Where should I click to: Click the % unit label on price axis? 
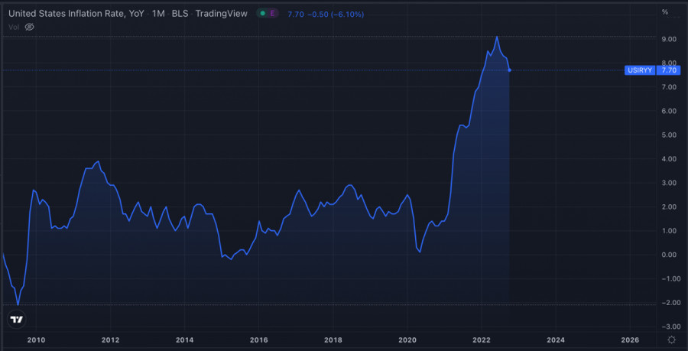point(665,12)
